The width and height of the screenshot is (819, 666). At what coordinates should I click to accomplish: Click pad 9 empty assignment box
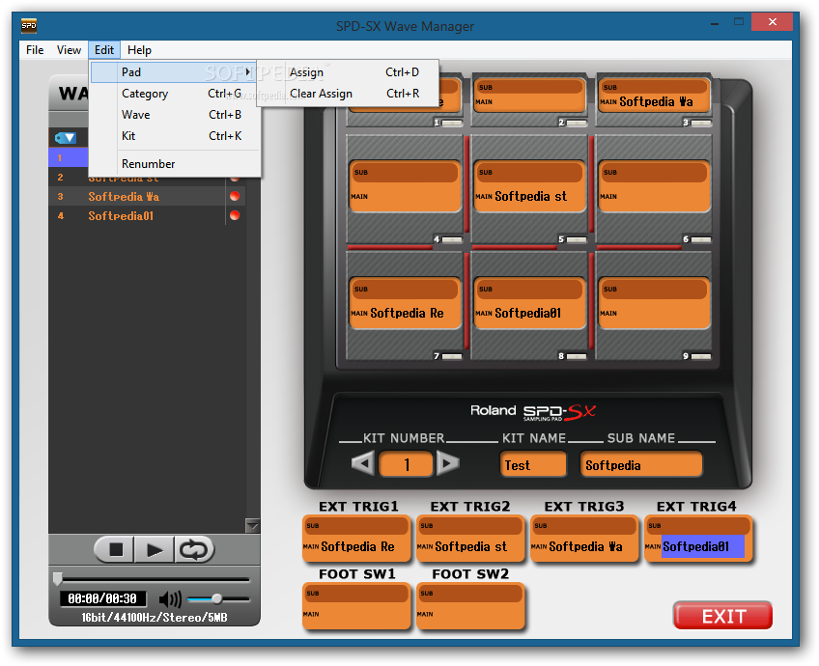coord(654,303)
